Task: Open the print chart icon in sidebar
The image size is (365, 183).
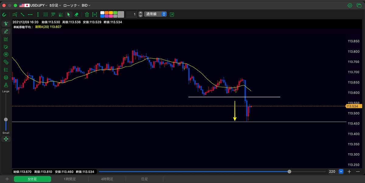Action: pos(6,77)
